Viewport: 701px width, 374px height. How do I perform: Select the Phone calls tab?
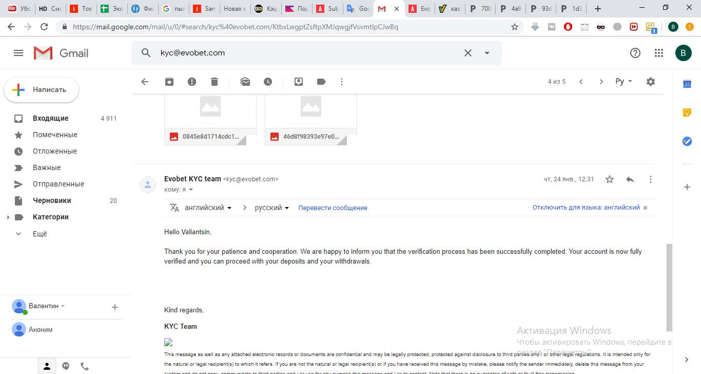pos(85,366)
